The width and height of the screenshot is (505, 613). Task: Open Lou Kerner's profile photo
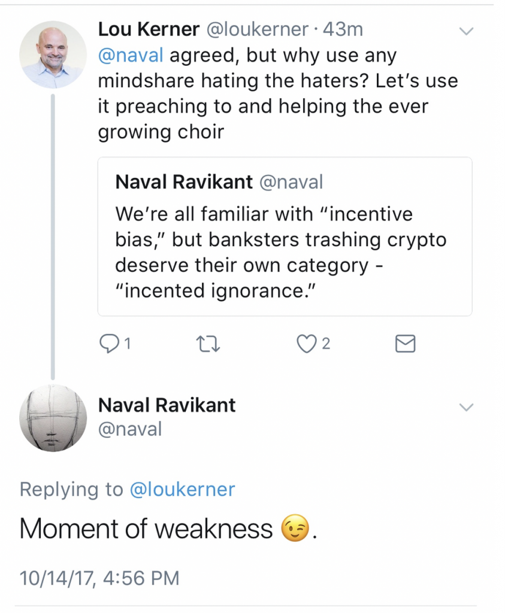53,54
